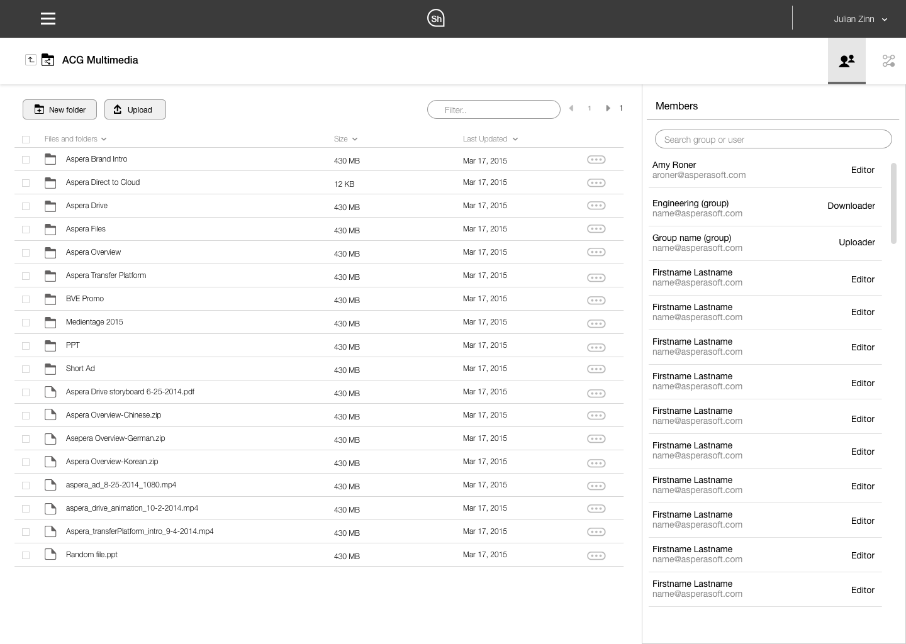
Task: Open more options for Aspera Drive folder
Action: 596,206
